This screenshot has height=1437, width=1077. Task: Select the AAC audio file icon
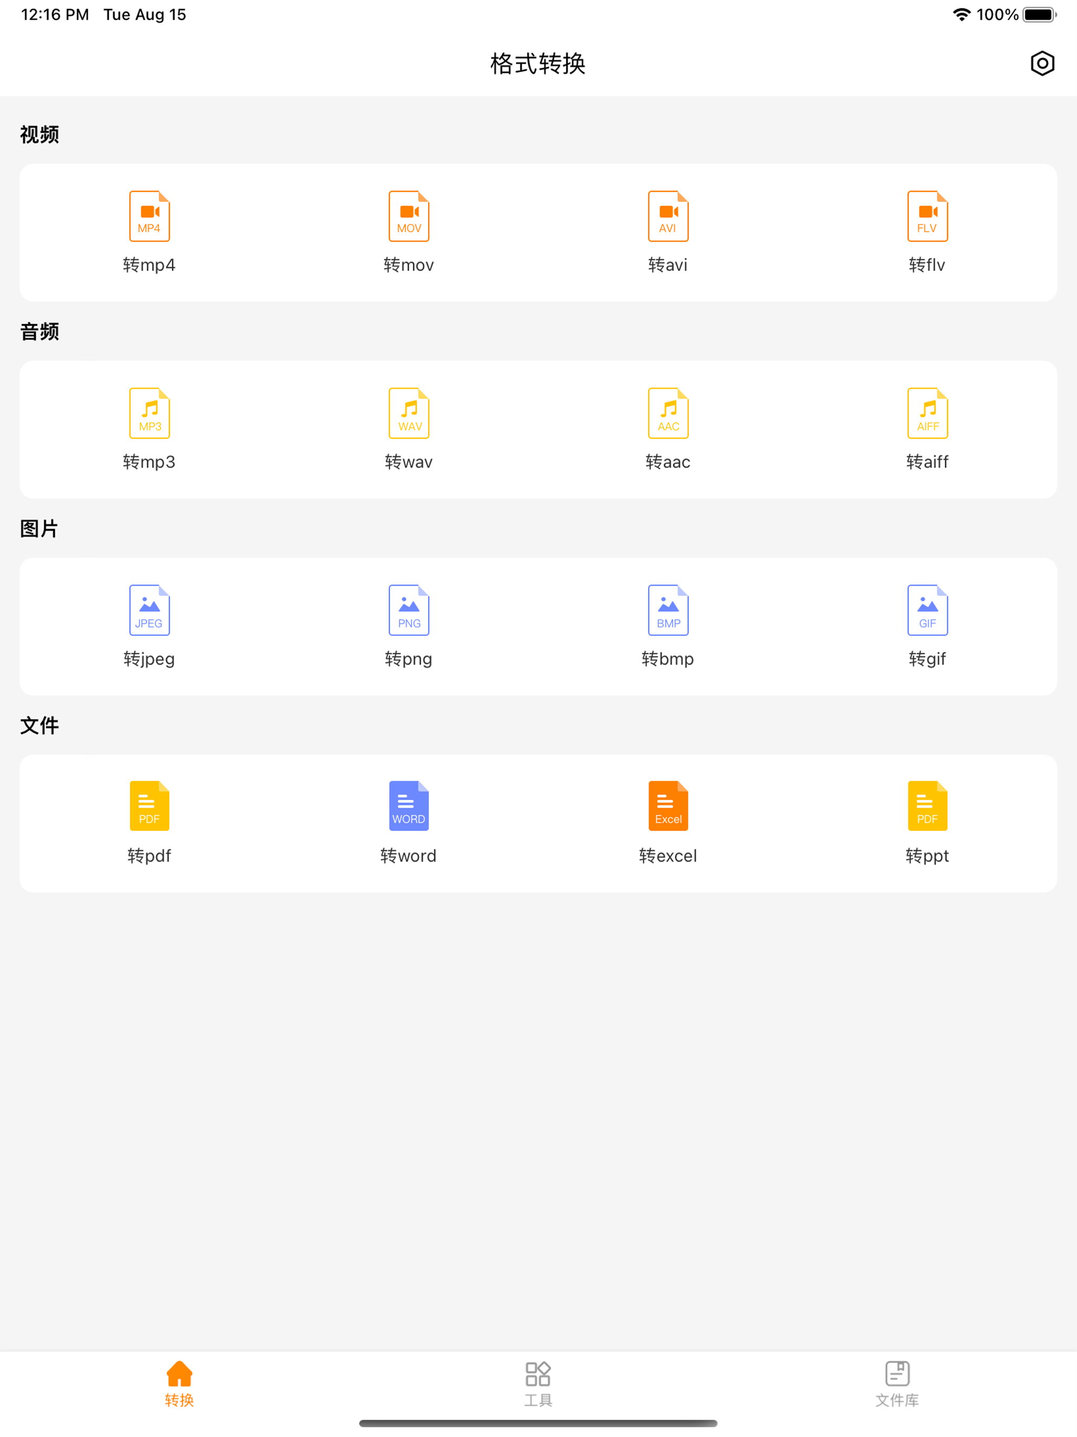coord(668,413)
